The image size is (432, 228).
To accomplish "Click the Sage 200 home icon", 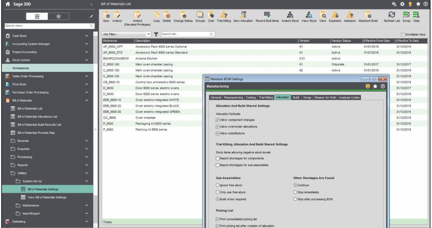I will click(8, 4).
